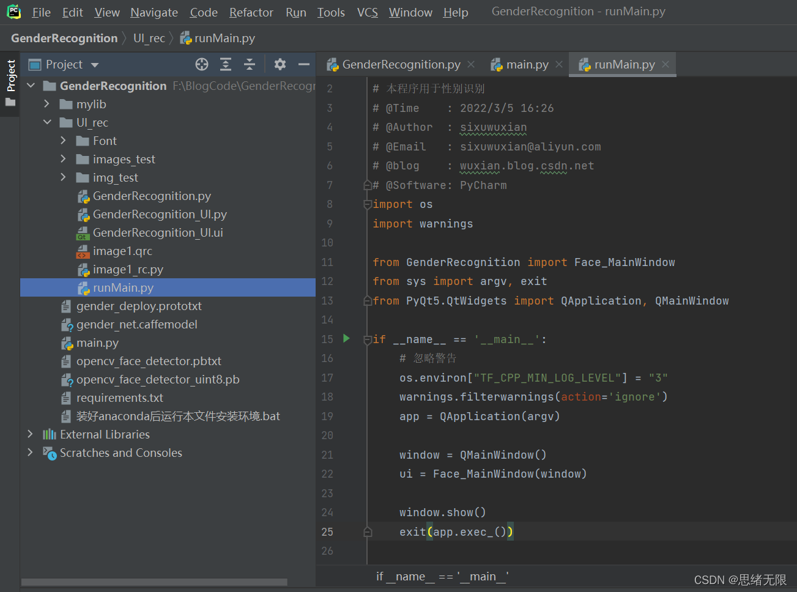The height and width of the screenshot is (592, 797).
Task: Open Project panel gear settings
Action: (x=280, y=64)
